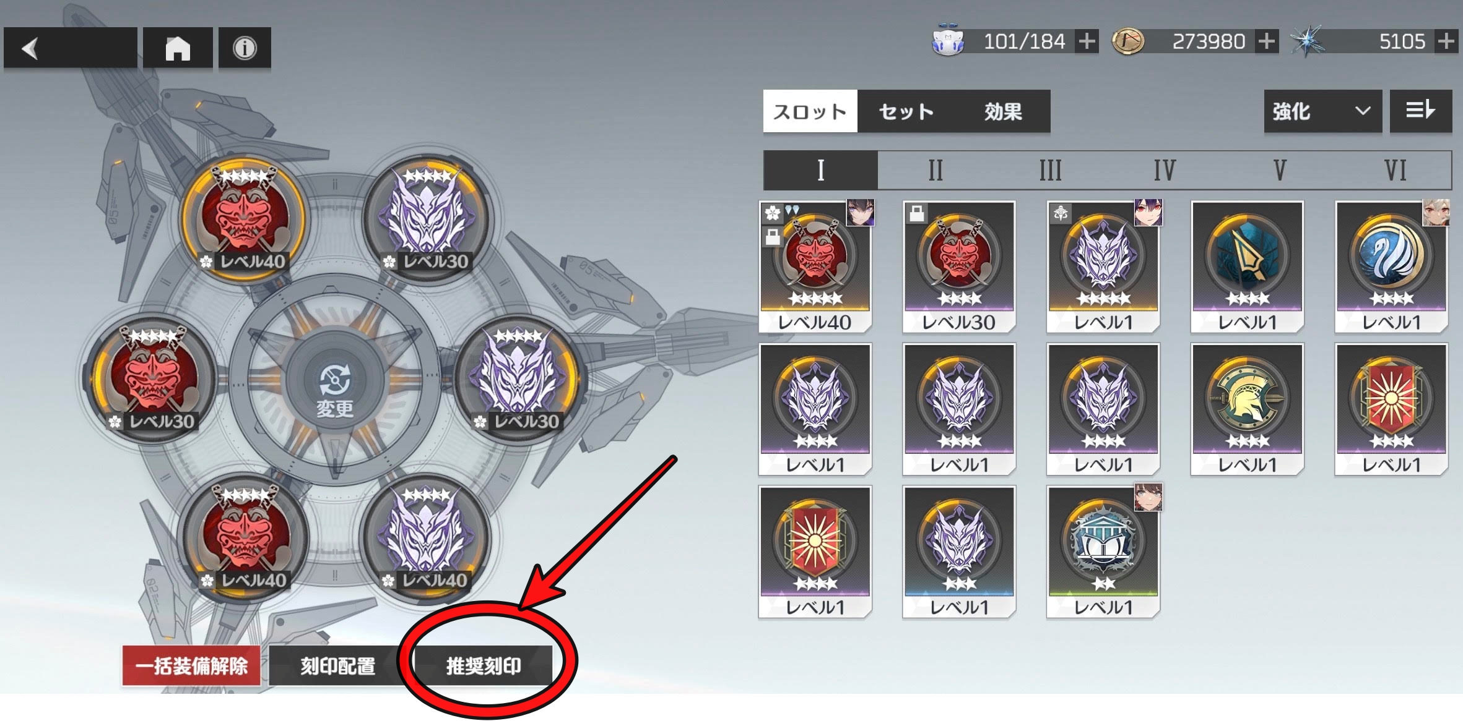This screenshot has width=1463, height=721.
Task: Click the red 一括装備解除 button
Action: click(x=191, y=666)
